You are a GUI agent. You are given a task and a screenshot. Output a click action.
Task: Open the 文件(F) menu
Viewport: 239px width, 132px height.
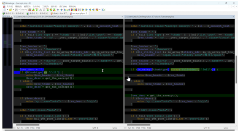click(10, 6)
